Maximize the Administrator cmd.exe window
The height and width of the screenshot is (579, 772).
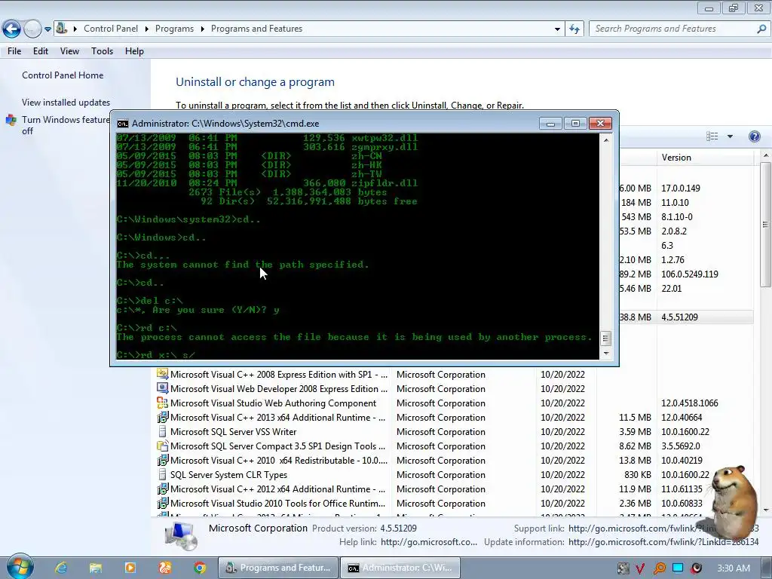(x=575, y=123)
